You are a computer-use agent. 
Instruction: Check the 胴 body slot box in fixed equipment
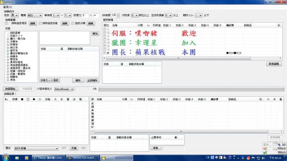point(105,36)
